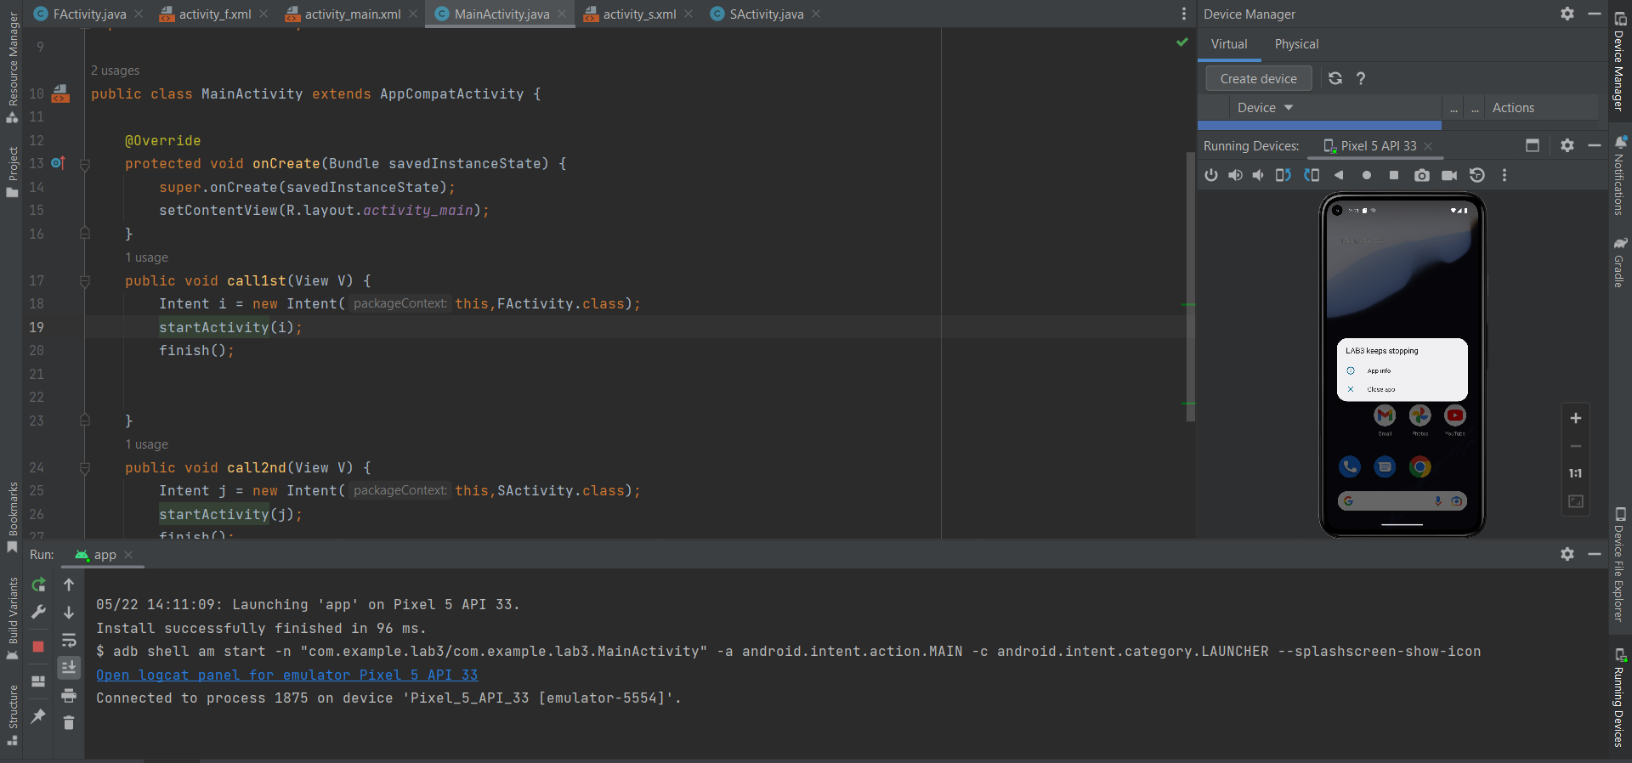Toggle the Project tool window
Screen dimensions: 1632x763
click(13, 172)
